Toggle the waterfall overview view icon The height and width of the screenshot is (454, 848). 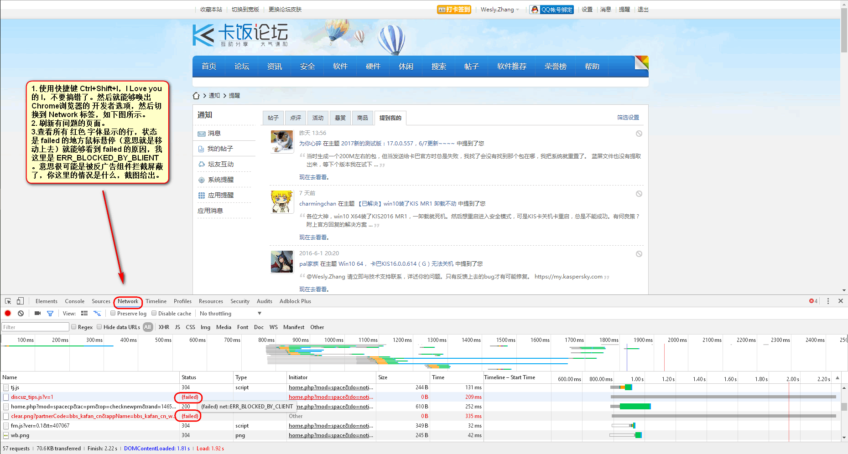pyautogui.click(x=97, y=313)
